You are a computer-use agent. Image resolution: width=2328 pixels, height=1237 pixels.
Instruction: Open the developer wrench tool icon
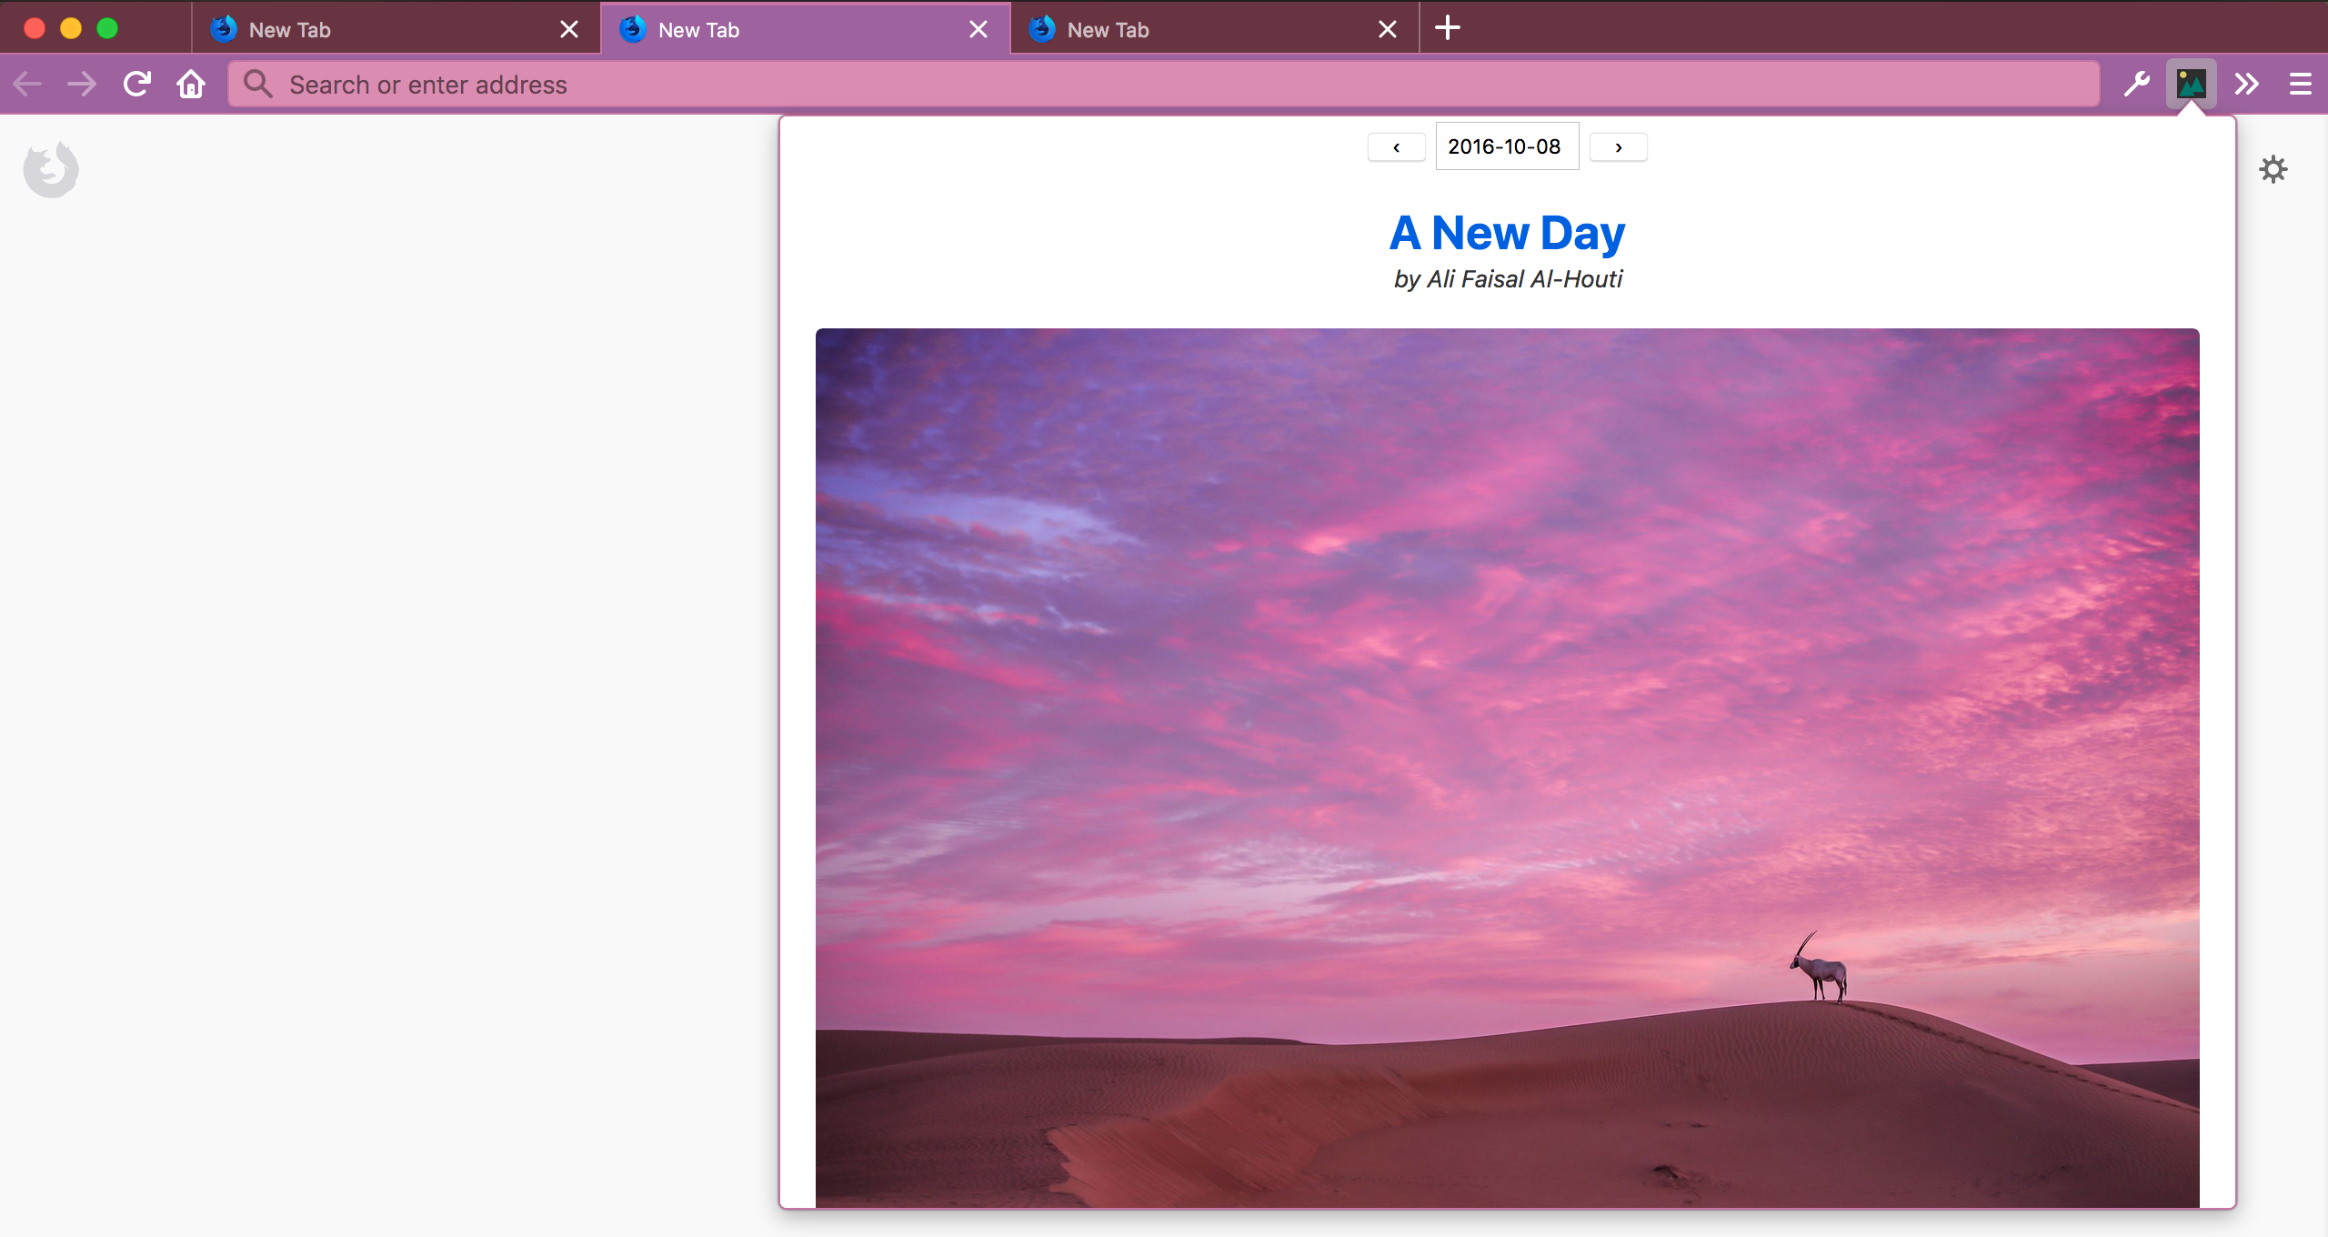[2136, 85]
